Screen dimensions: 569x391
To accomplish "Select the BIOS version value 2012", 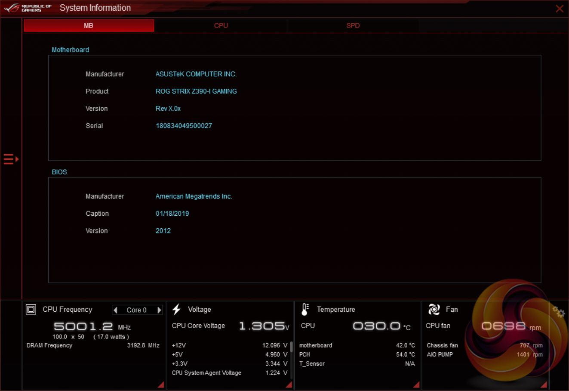I will 163,231.
